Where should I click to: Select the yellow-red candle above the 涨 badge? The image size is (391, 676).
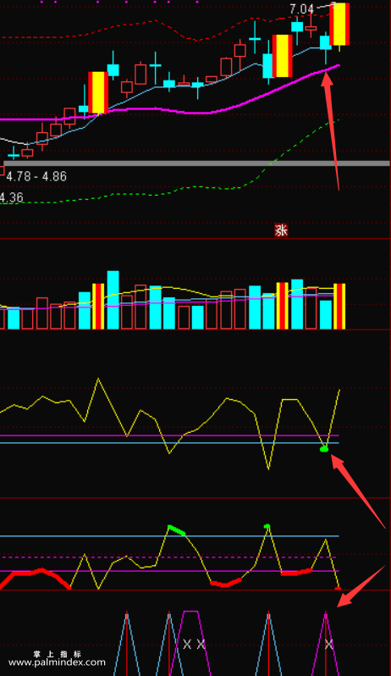pyautogui.click(x=283, y=56)
